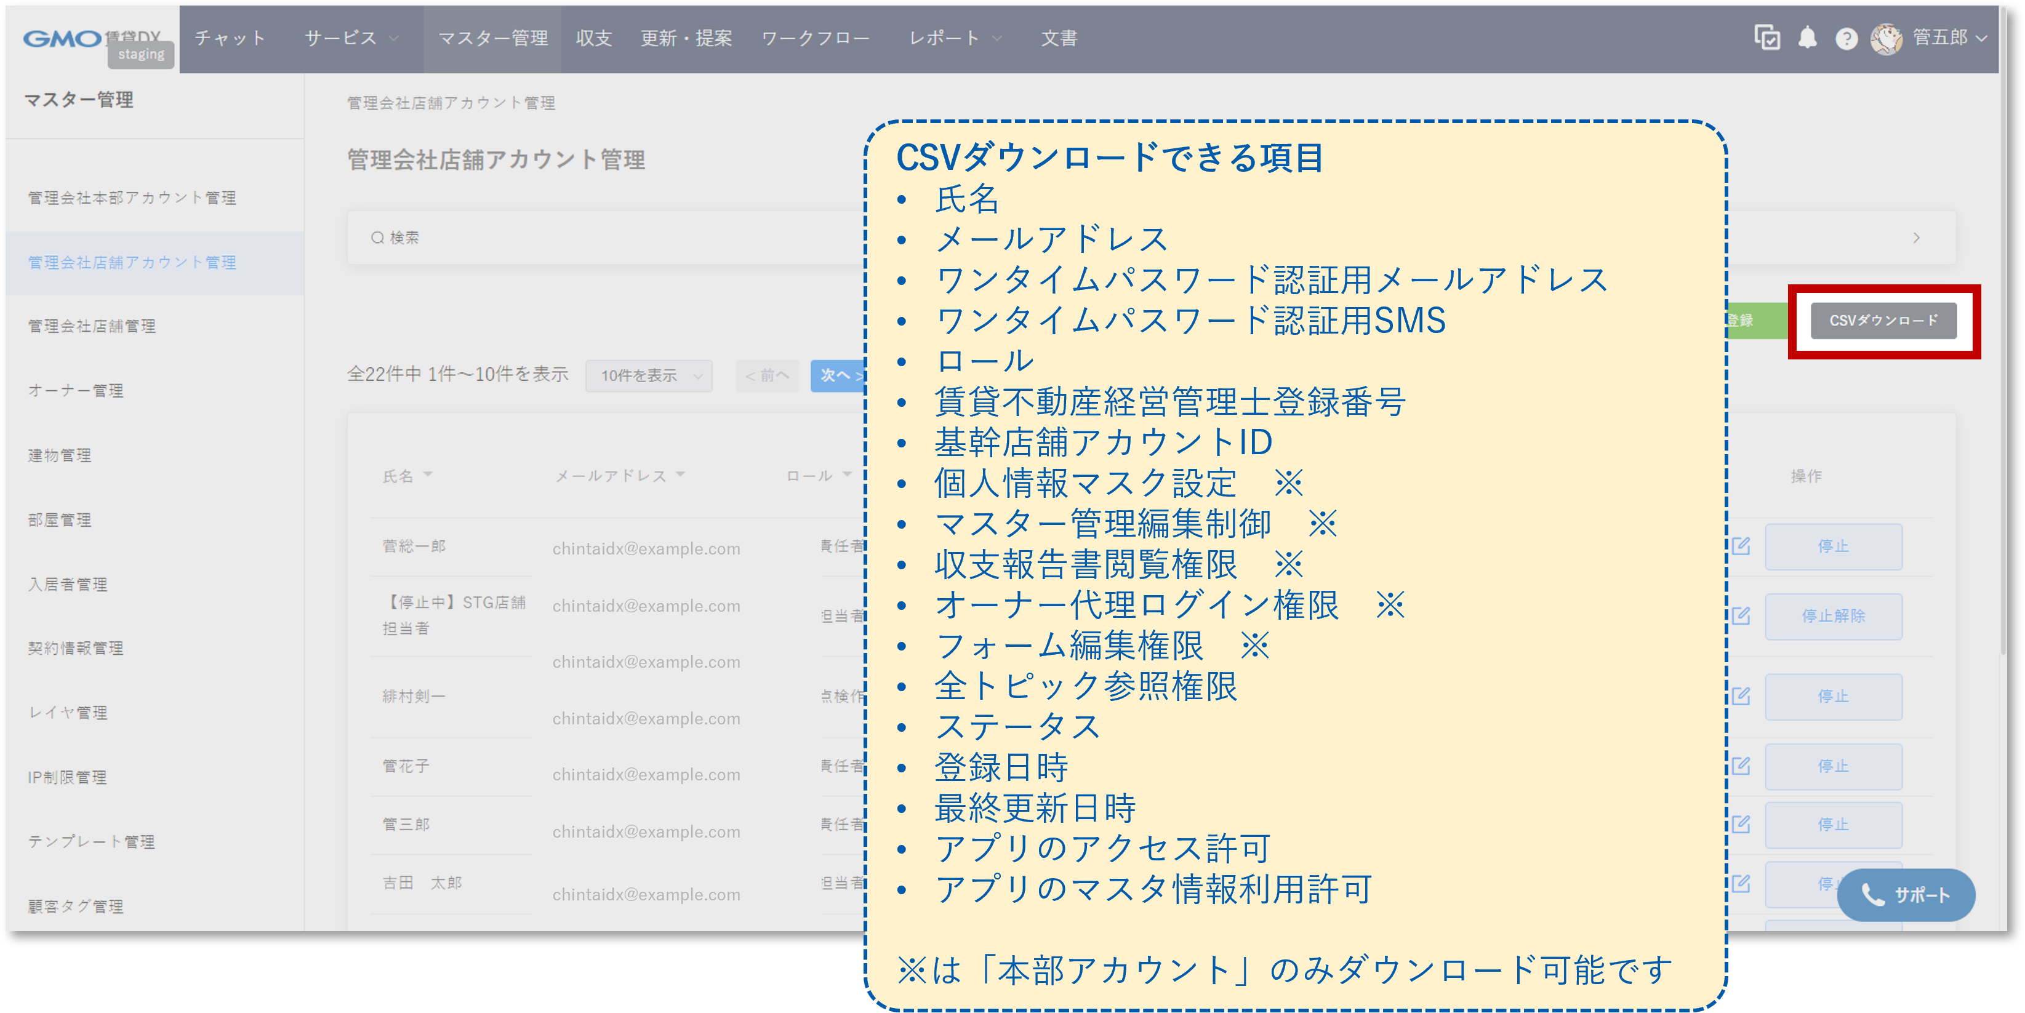The image size is (2025, 1013).
Task: Click 停止解除 for the stopped account
Action: pyautogui.click(x=1833, y=616)
